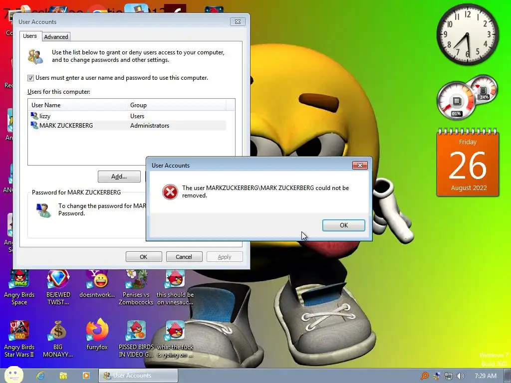
Task: Click the Friday 26 calendar gadget
Action: pyautogui.click(x=468, y=163)
